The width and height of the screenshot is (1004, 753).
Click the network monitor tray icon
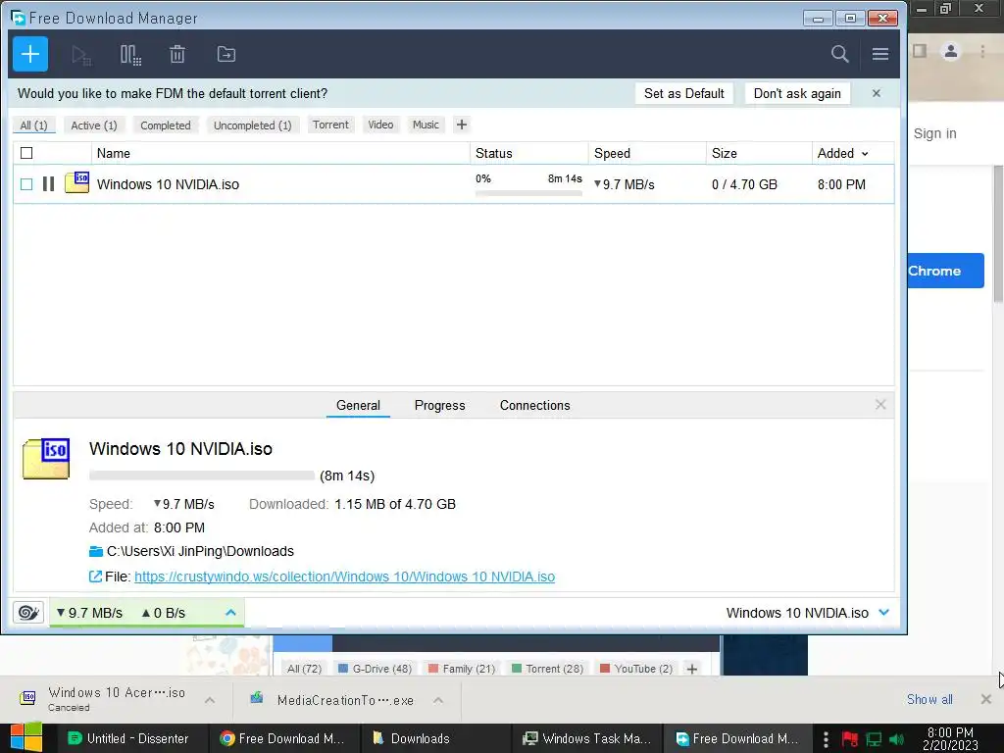coord(874,739)
